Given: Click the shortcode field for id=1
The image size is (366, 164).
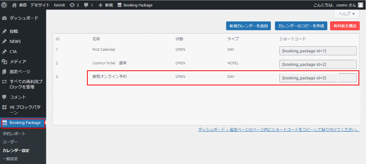Looking at the screenshot, I should [317, 51].
